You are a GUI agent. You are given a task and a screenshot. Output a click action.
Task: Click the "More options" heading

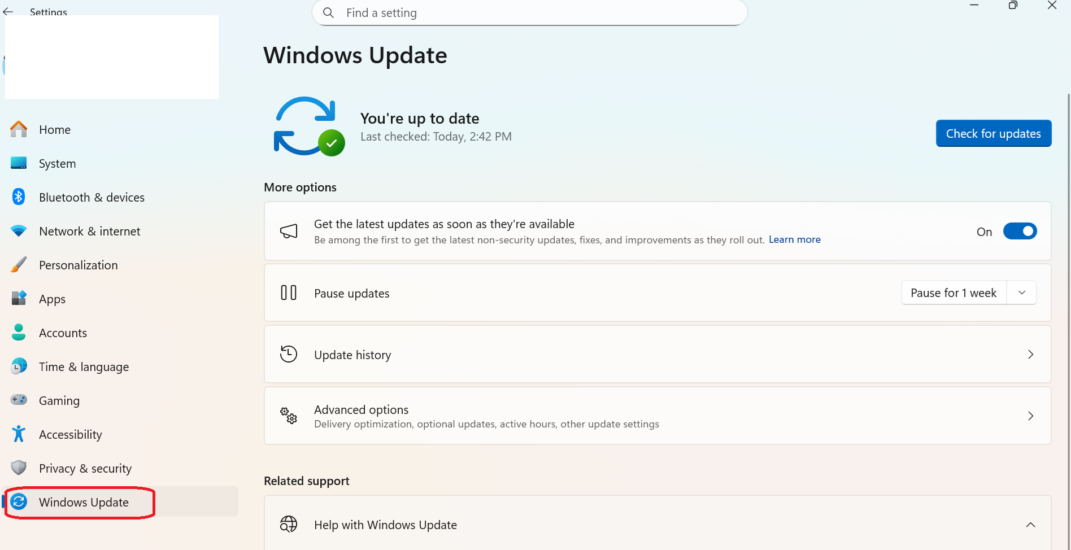[300, 187]
